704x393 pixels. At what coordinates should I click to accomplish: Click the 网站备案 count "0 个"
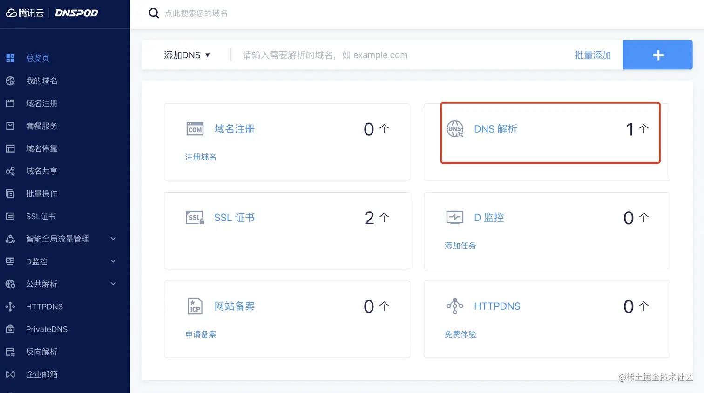click(x=376, y=306)
